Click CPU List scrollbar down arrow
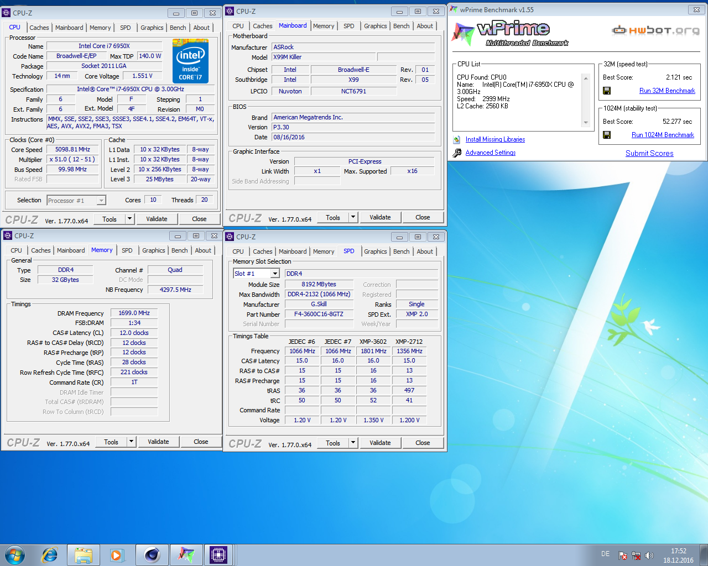Screen dimensions: 708x566 pos(586,123)
